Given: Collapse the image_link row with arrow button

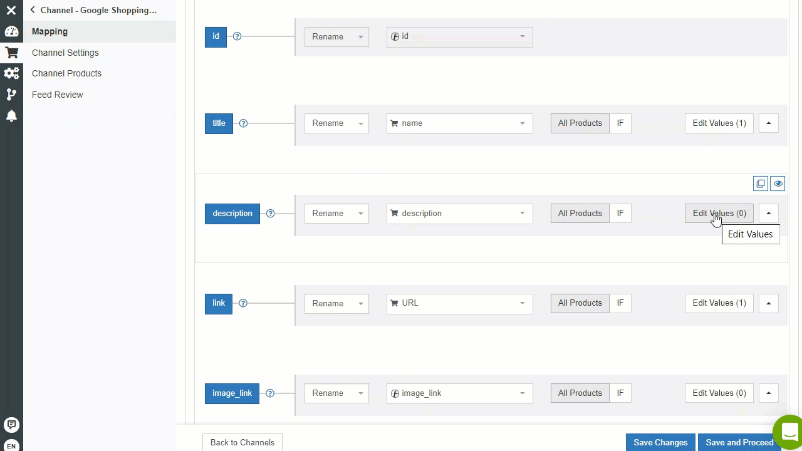Looking at the screenshot, I should point(768,393).
